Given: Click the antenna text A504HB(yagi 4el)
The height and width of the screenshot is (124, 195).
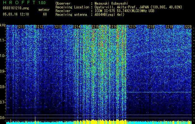Looking at the screenshot, I should click(109, 15).
